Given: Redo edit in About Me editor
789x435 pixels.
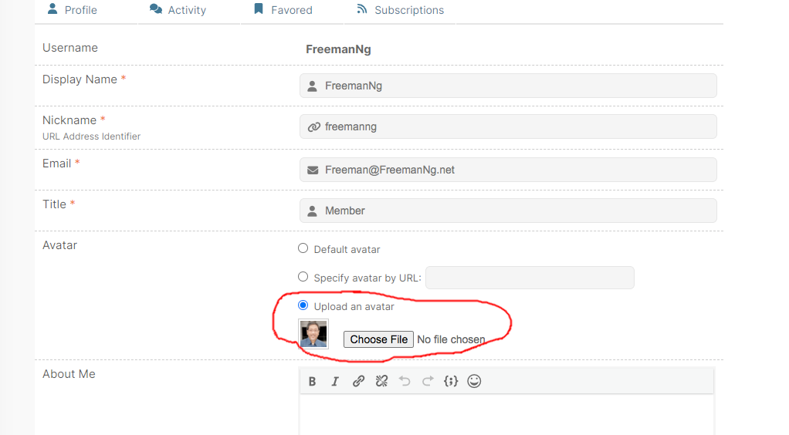Looking at the screenshot, I should coord(428,381).
